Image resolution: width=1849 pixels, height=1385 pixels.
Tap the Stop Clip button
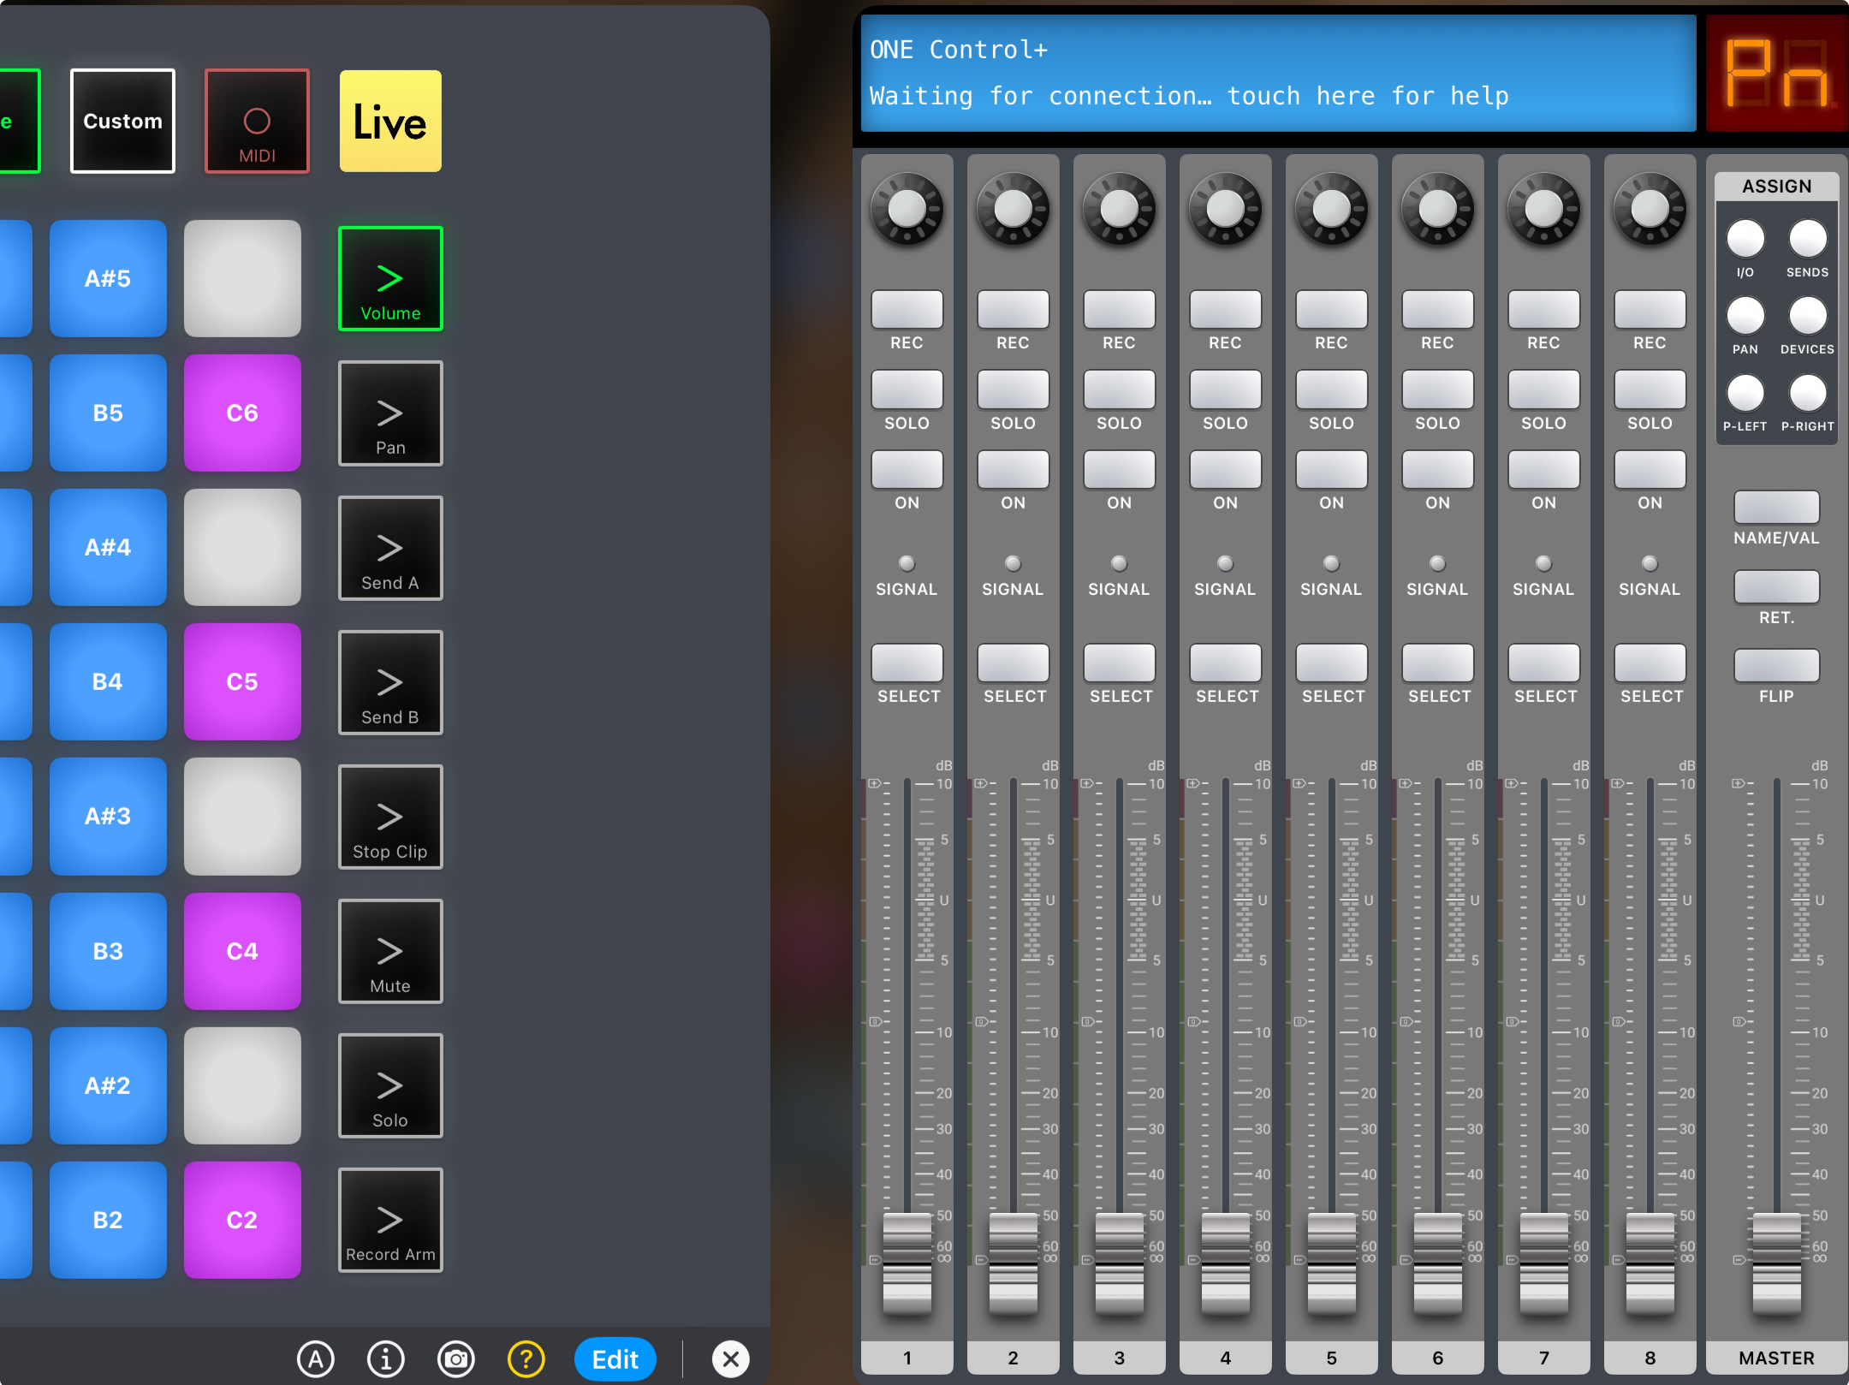pos(390,817)
